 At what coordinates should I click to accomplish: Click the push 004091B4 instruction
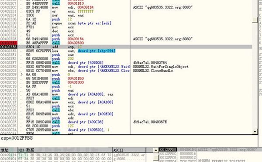[x=68, y=39]
